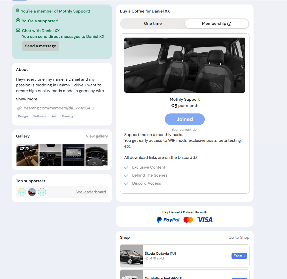Viewport: 287px width, 279px height.
Task: Open the Škoda Octavia product thumbnail
Action: 131,256
